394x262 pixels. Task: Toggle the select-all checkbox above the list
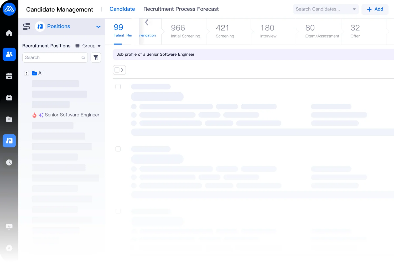pos(117,70)
